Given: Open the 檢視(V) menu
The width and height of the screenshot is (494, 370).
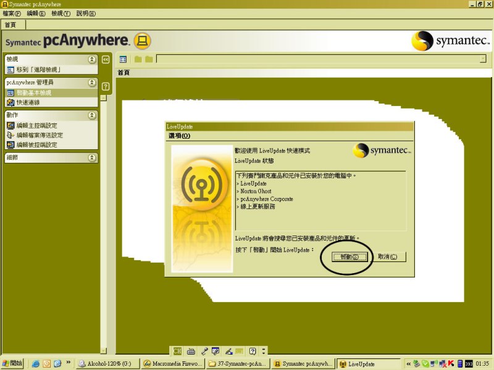Looking at the screenshot, I should pos(61,13).
